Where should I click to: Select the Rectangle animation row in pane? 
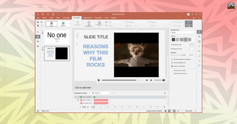120,103
